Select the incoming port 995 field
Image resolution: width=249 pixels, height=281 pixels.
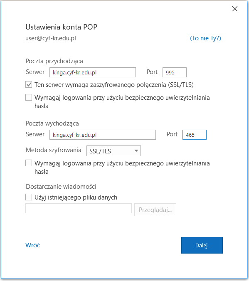[175, 72]
